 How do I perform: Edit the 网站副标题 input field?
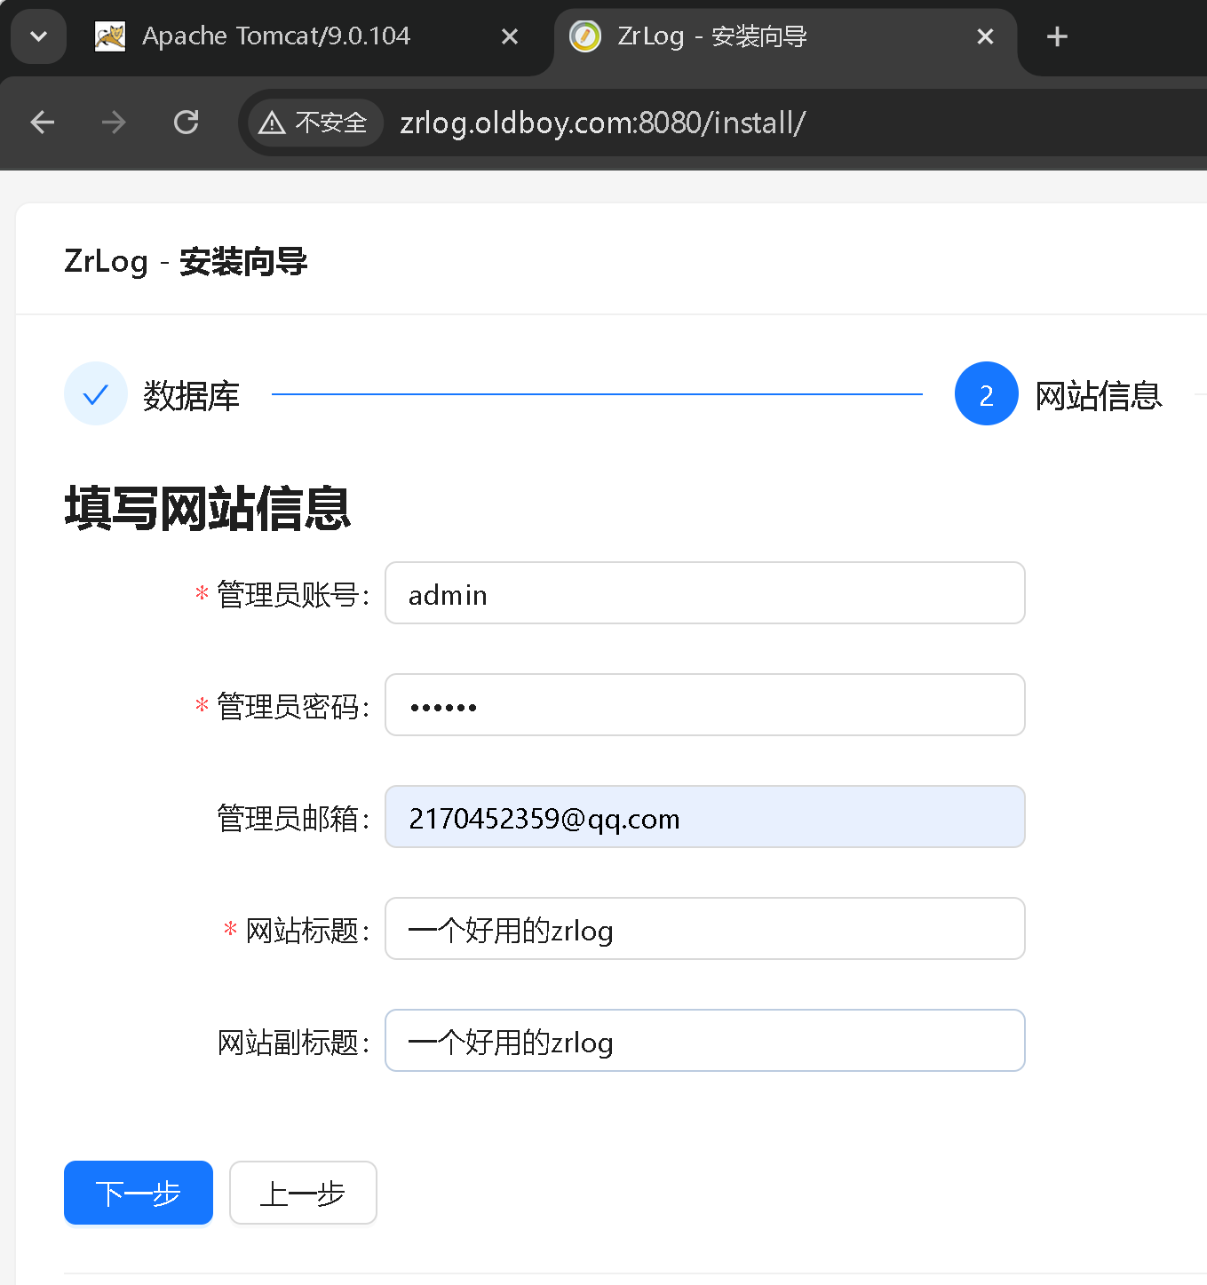click(705, 1041)
